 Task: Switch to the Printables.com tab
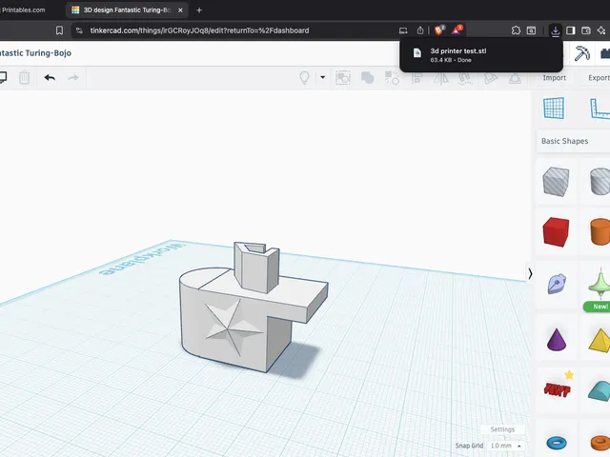(x=23, y=10)
